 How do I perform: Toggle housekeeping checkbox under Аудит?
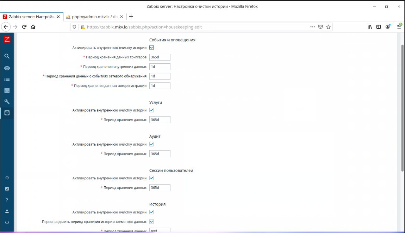tap(152, 144)
